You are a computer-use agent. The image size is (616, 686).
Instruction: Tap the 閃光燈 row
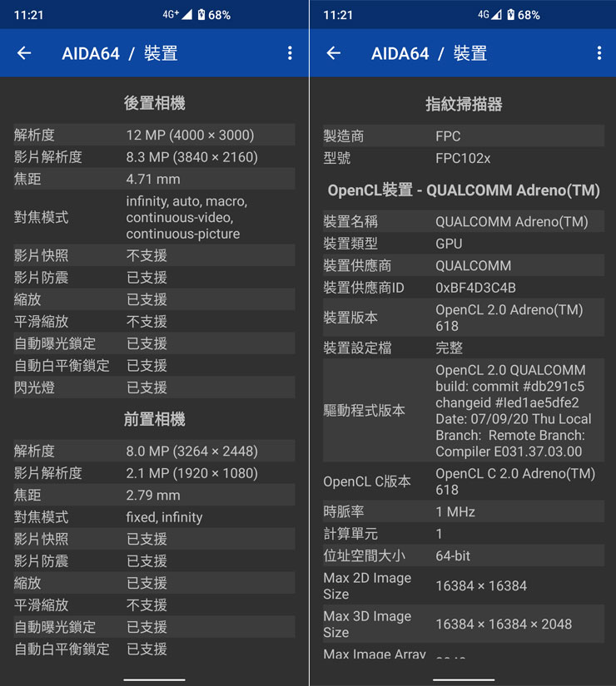pyautogui.click(x=154, y=387)
